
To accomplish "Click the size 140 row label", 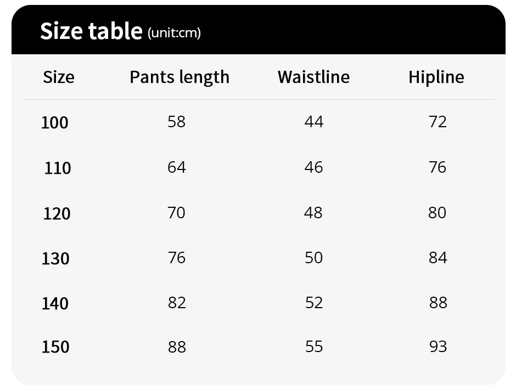I will (x=55, y=303).
